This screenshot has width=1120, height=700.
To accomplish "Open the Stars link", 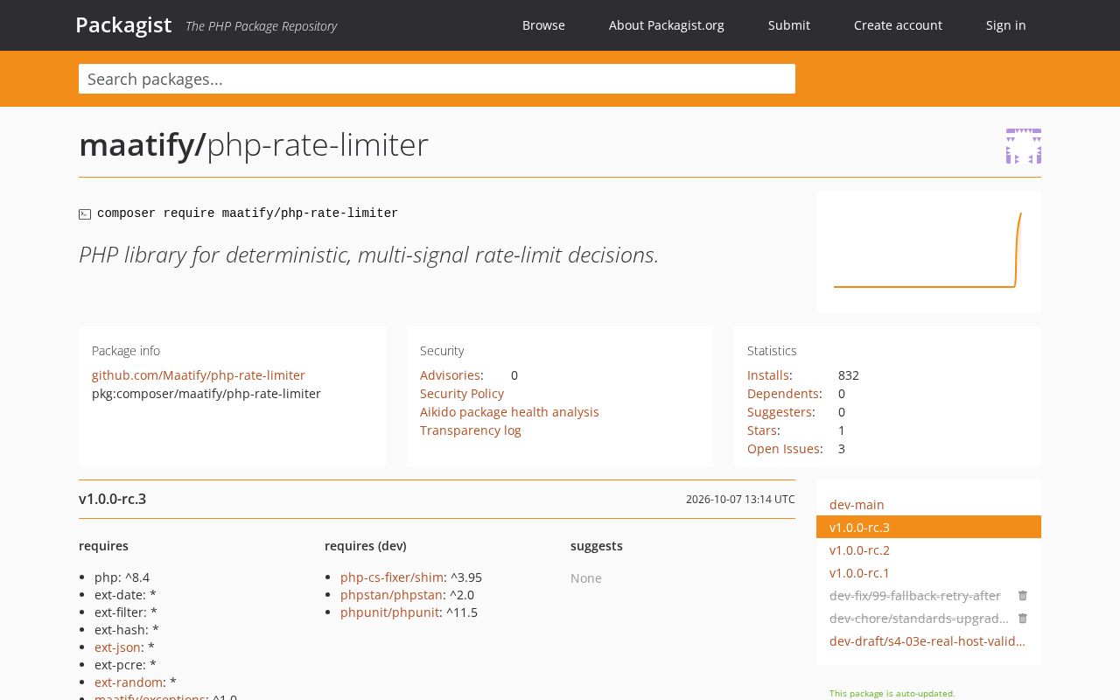I will click(761, 430).
